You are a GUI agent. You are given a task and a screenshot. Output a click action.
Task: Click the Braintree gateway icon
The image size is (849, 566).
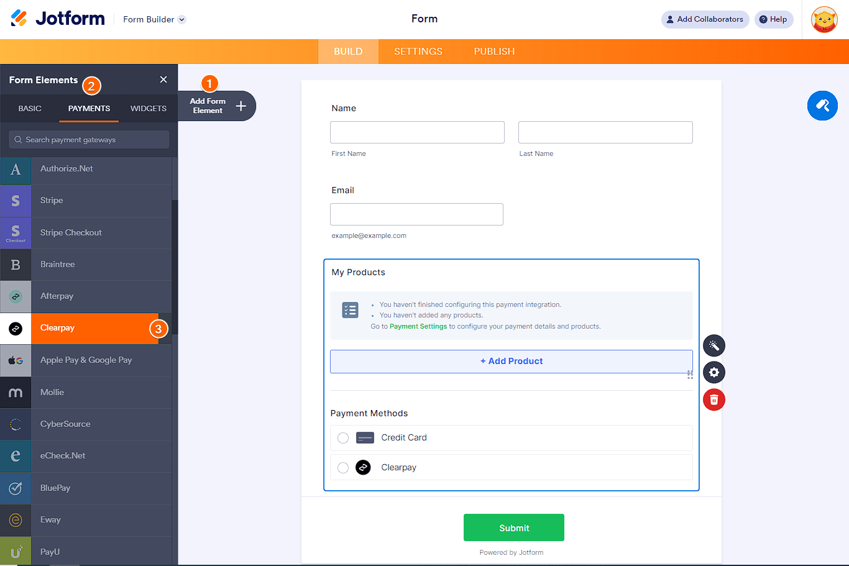point(16,265)
